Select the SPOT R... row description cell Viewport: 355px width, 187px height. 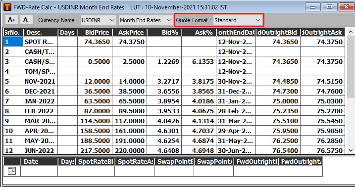click(40, 42)
